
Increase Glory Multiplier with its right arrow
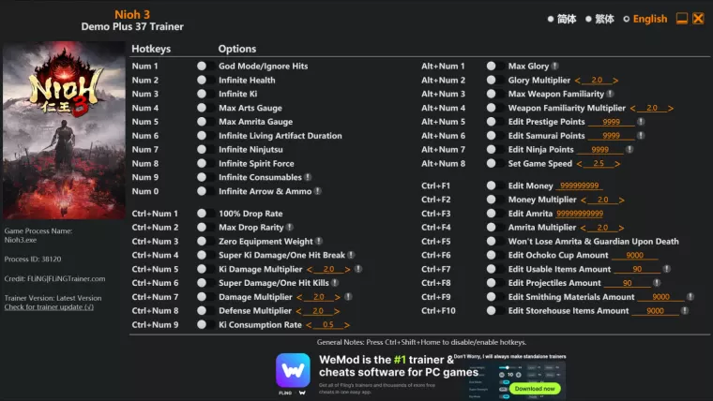click(x=617, y=81)
